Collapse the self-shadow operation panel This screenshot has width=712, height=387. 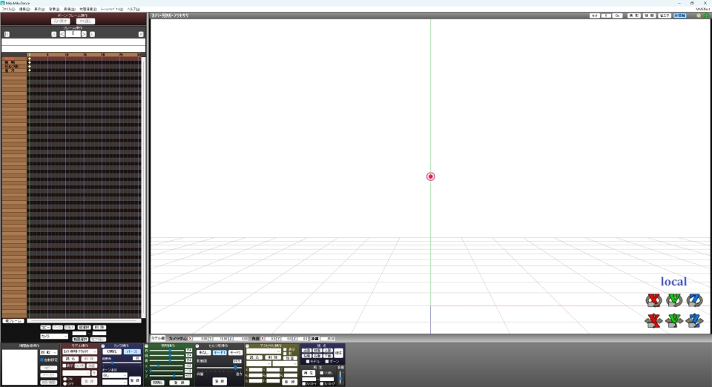(x=197, y=346)
